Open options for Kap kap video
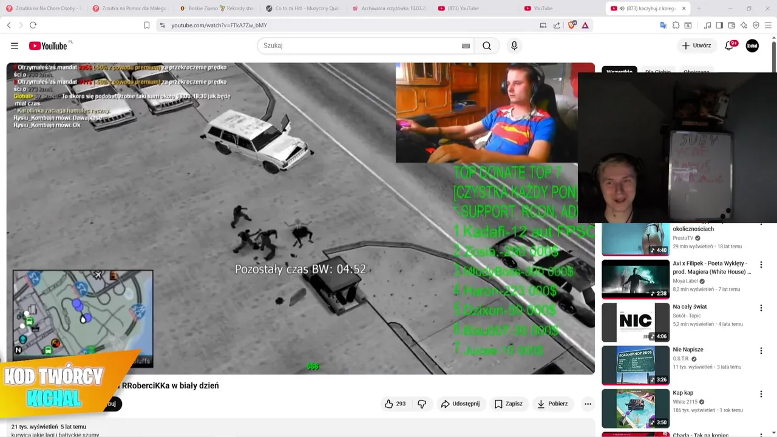Image resolution: width=777 pixels, height=437 pixels. point(761,394)
